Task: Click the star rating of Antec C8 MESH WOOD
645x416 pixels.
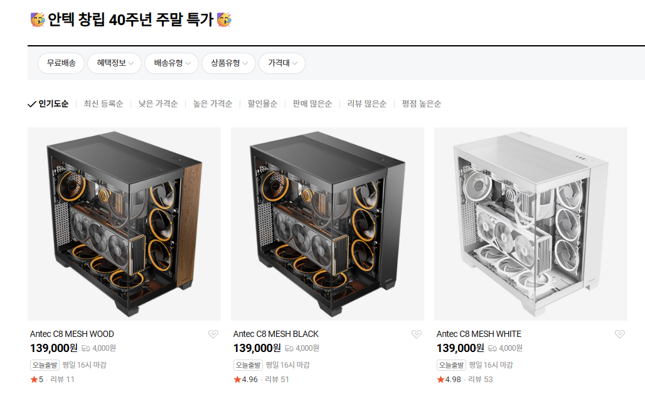Action: [x=37, y=380]
